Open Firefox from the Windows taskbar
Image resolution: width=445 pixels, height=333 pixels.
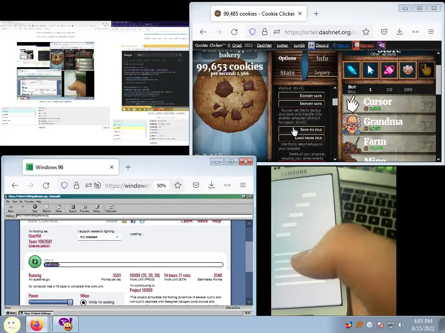[x=37, y=324]
